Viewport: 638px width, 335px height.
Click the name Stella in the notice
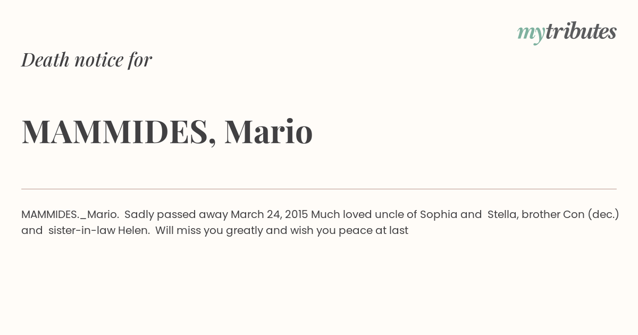503,214
